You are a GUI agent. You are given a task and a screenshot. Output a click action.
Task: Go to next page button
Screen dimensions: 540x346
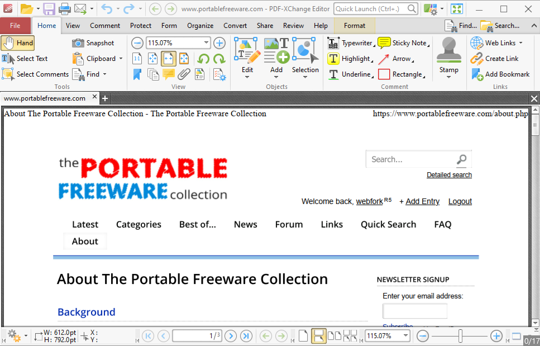click(x=231, y=336)
